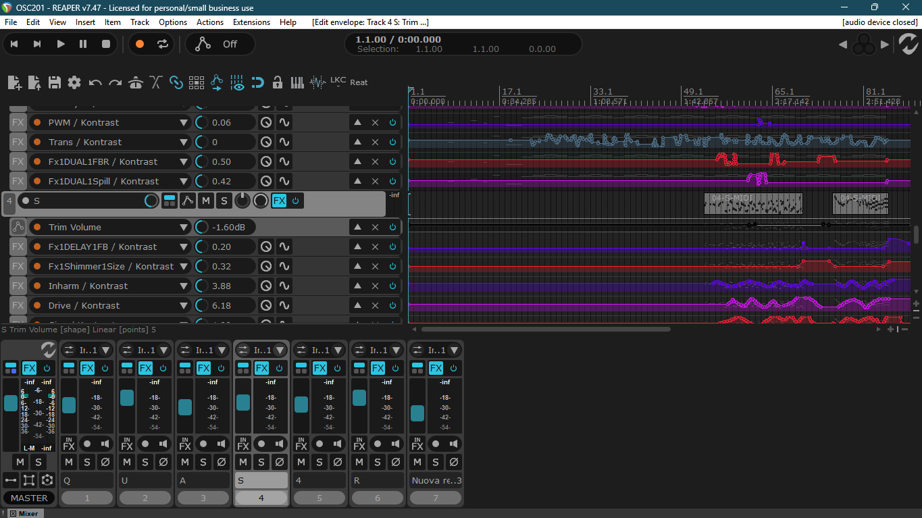Click the lock icon in toolbar
The height and width of the screenshot is (518, 922).
pyautogui.click(x=277, y=82)
